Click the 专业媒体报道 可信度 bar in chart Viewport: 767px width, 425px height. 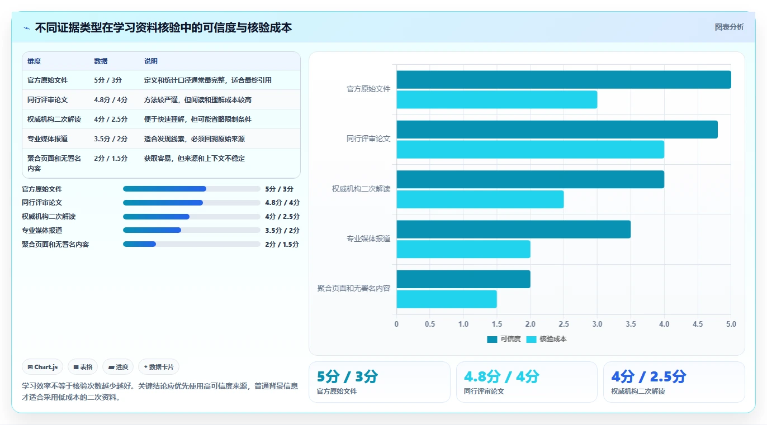pyautogui.click(x=514, y=230)
